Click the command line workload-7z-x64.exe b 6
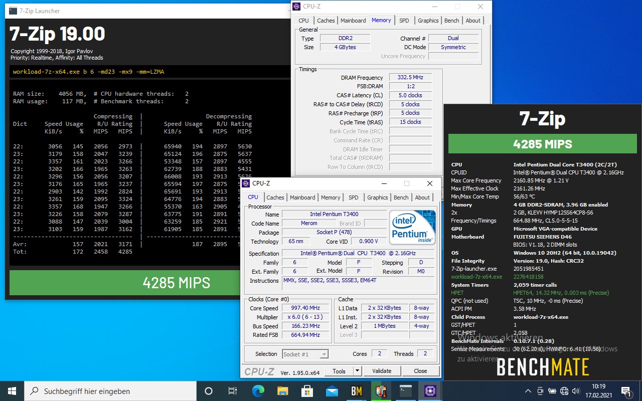Viewport: 642px width, 401px height. coord(88,72)
